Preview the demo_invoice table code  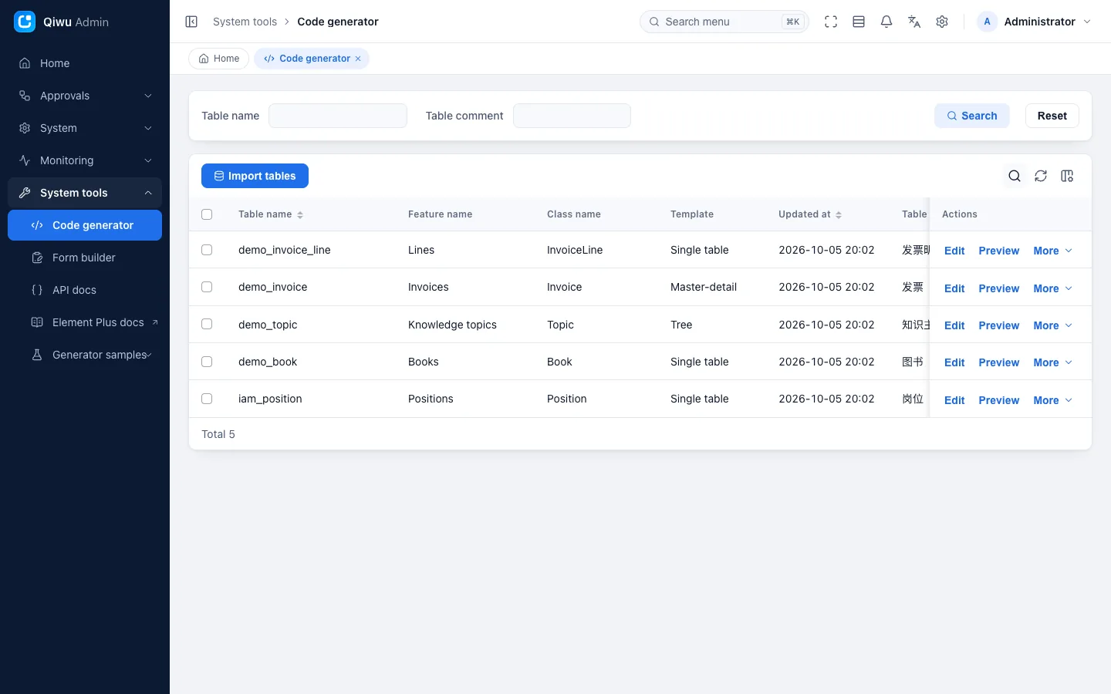tap(998, 288)
